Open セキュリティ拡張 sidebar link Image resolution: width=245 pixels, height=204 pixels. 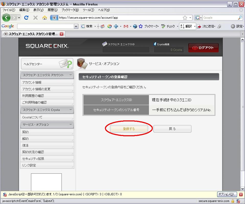click(x=47, y=159)
